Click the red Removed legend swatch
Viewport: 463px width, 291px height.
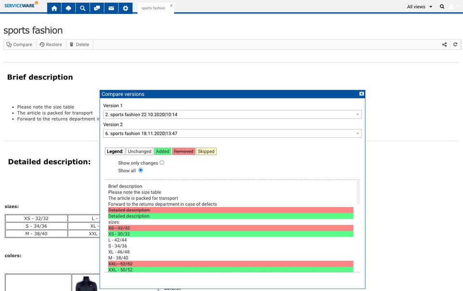tap(183, 151)
